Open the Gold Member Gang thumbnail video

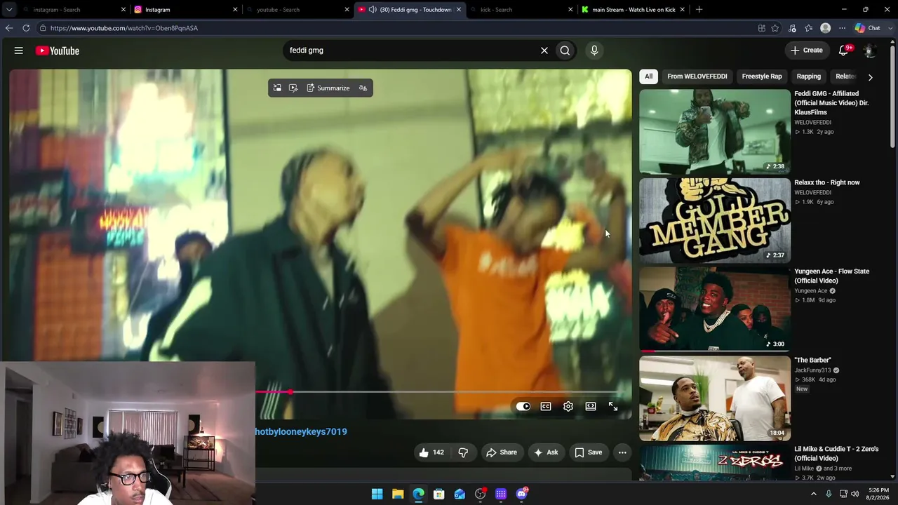click(715, 220)
